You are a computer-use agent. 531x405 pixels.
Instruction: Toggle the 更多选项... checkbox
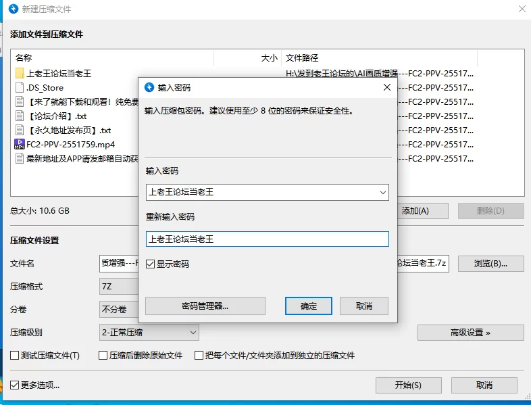tap(15, 385)
